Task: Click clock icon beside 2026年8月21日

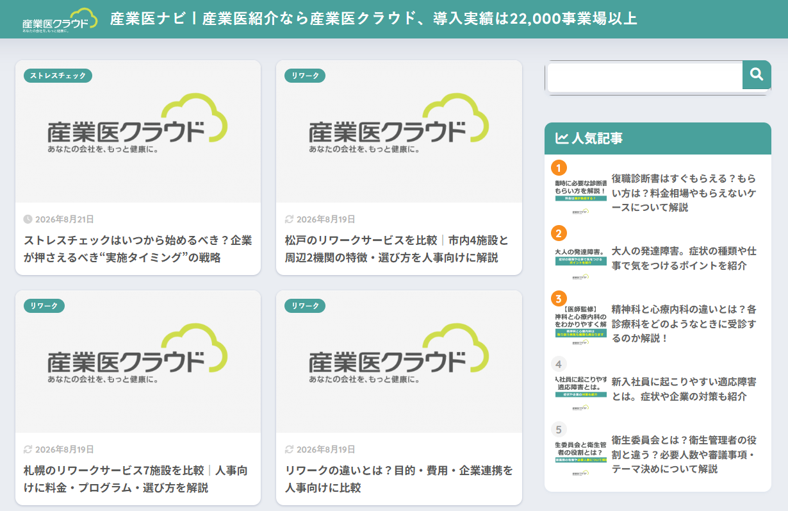Action: pyautogui.click(x=28, y=219)
